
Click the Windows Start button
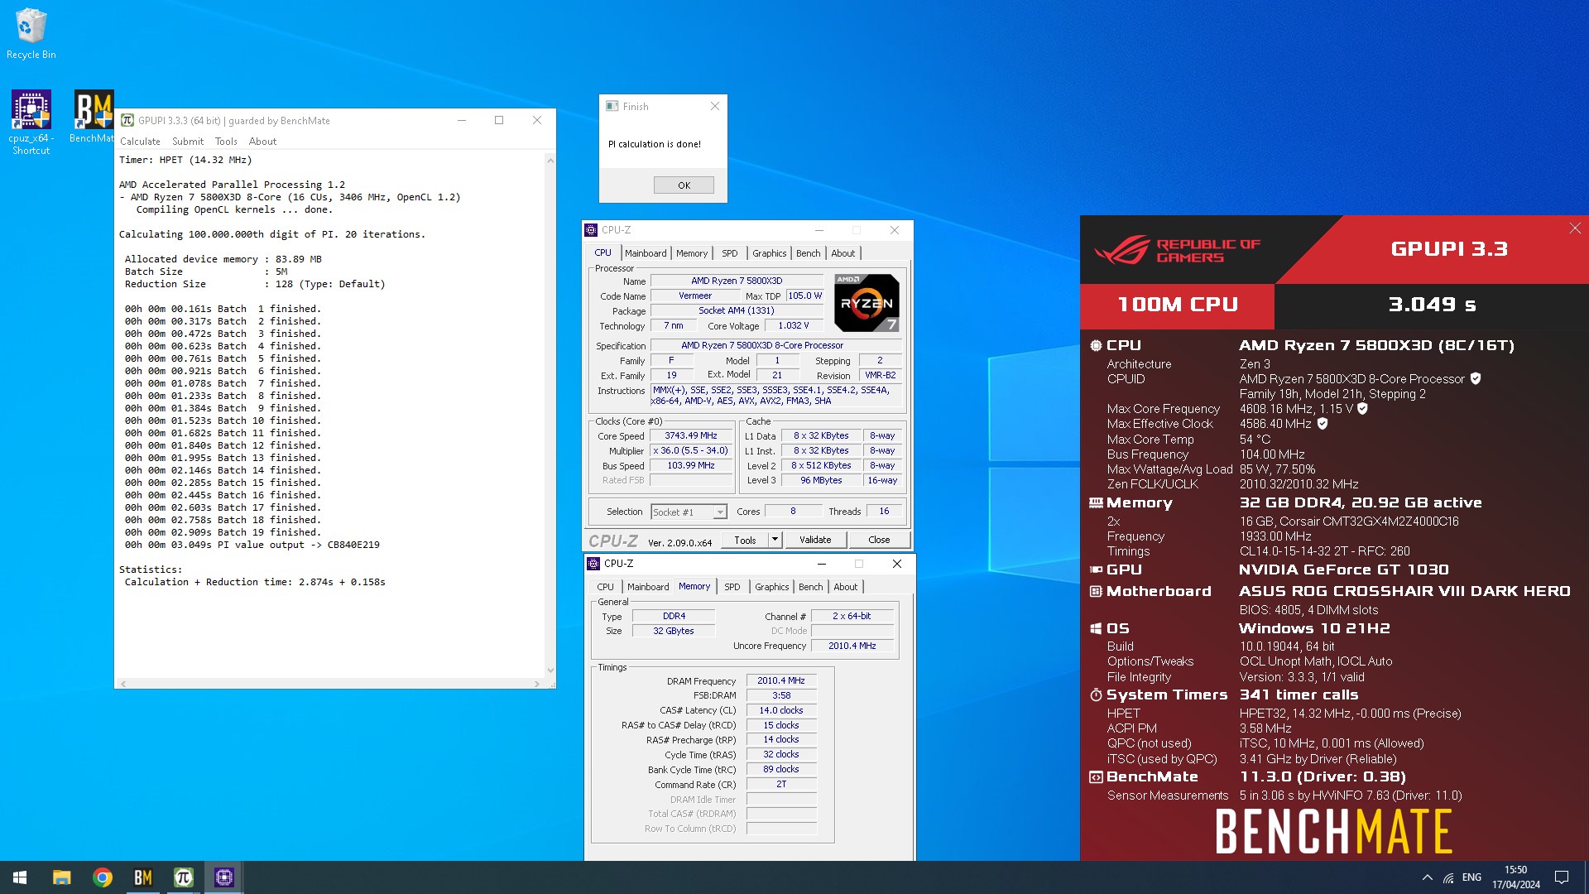pyautogui.click(x=20, y=877)
